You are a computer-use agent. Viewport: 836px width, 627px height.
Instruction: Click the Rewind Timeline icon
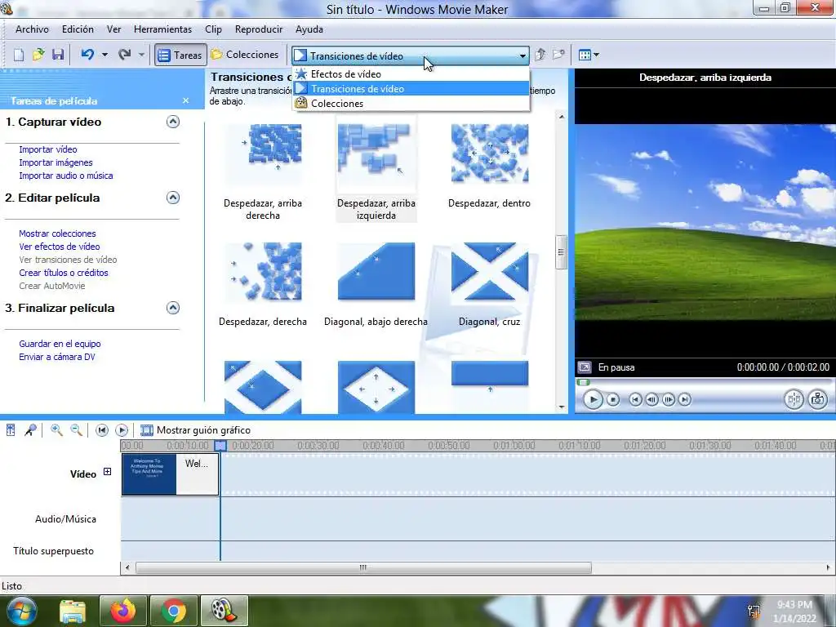[x=102, y=430]
